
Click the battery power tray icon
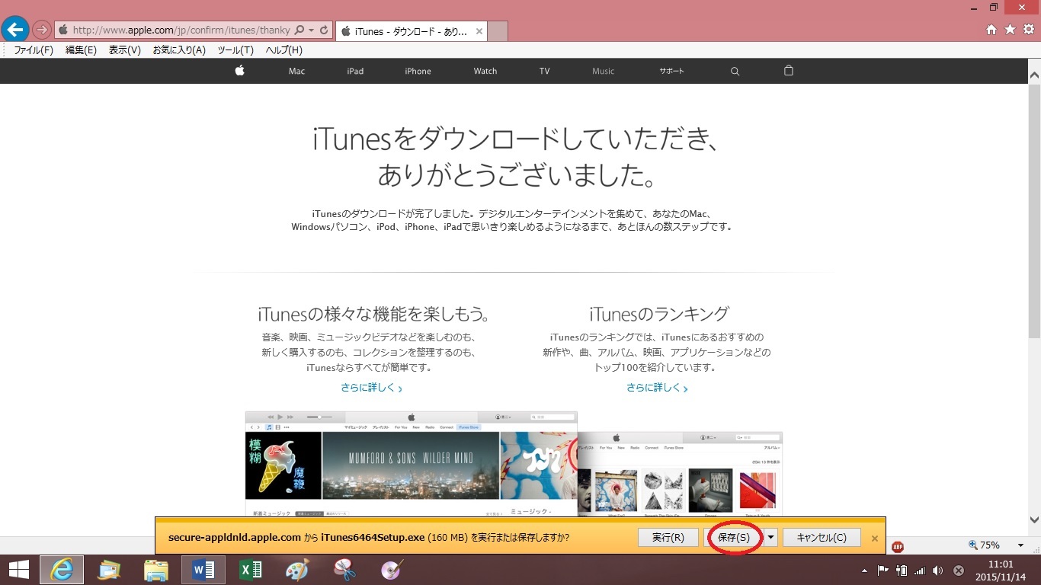[x=902, y=570]
